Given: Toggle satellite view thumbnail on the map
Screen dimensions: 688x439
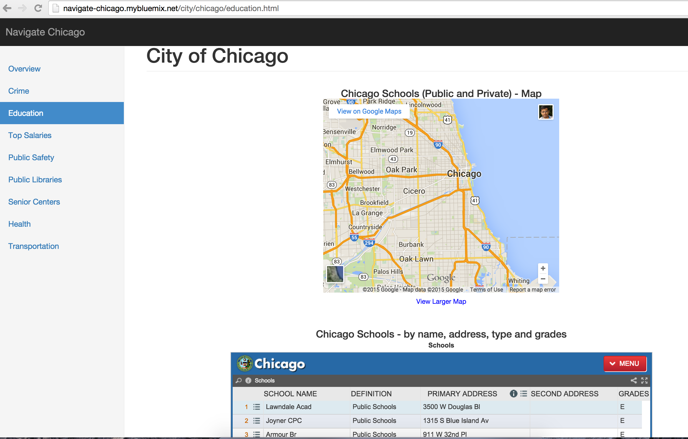Looking at the screenshot, I should (335, 274).
